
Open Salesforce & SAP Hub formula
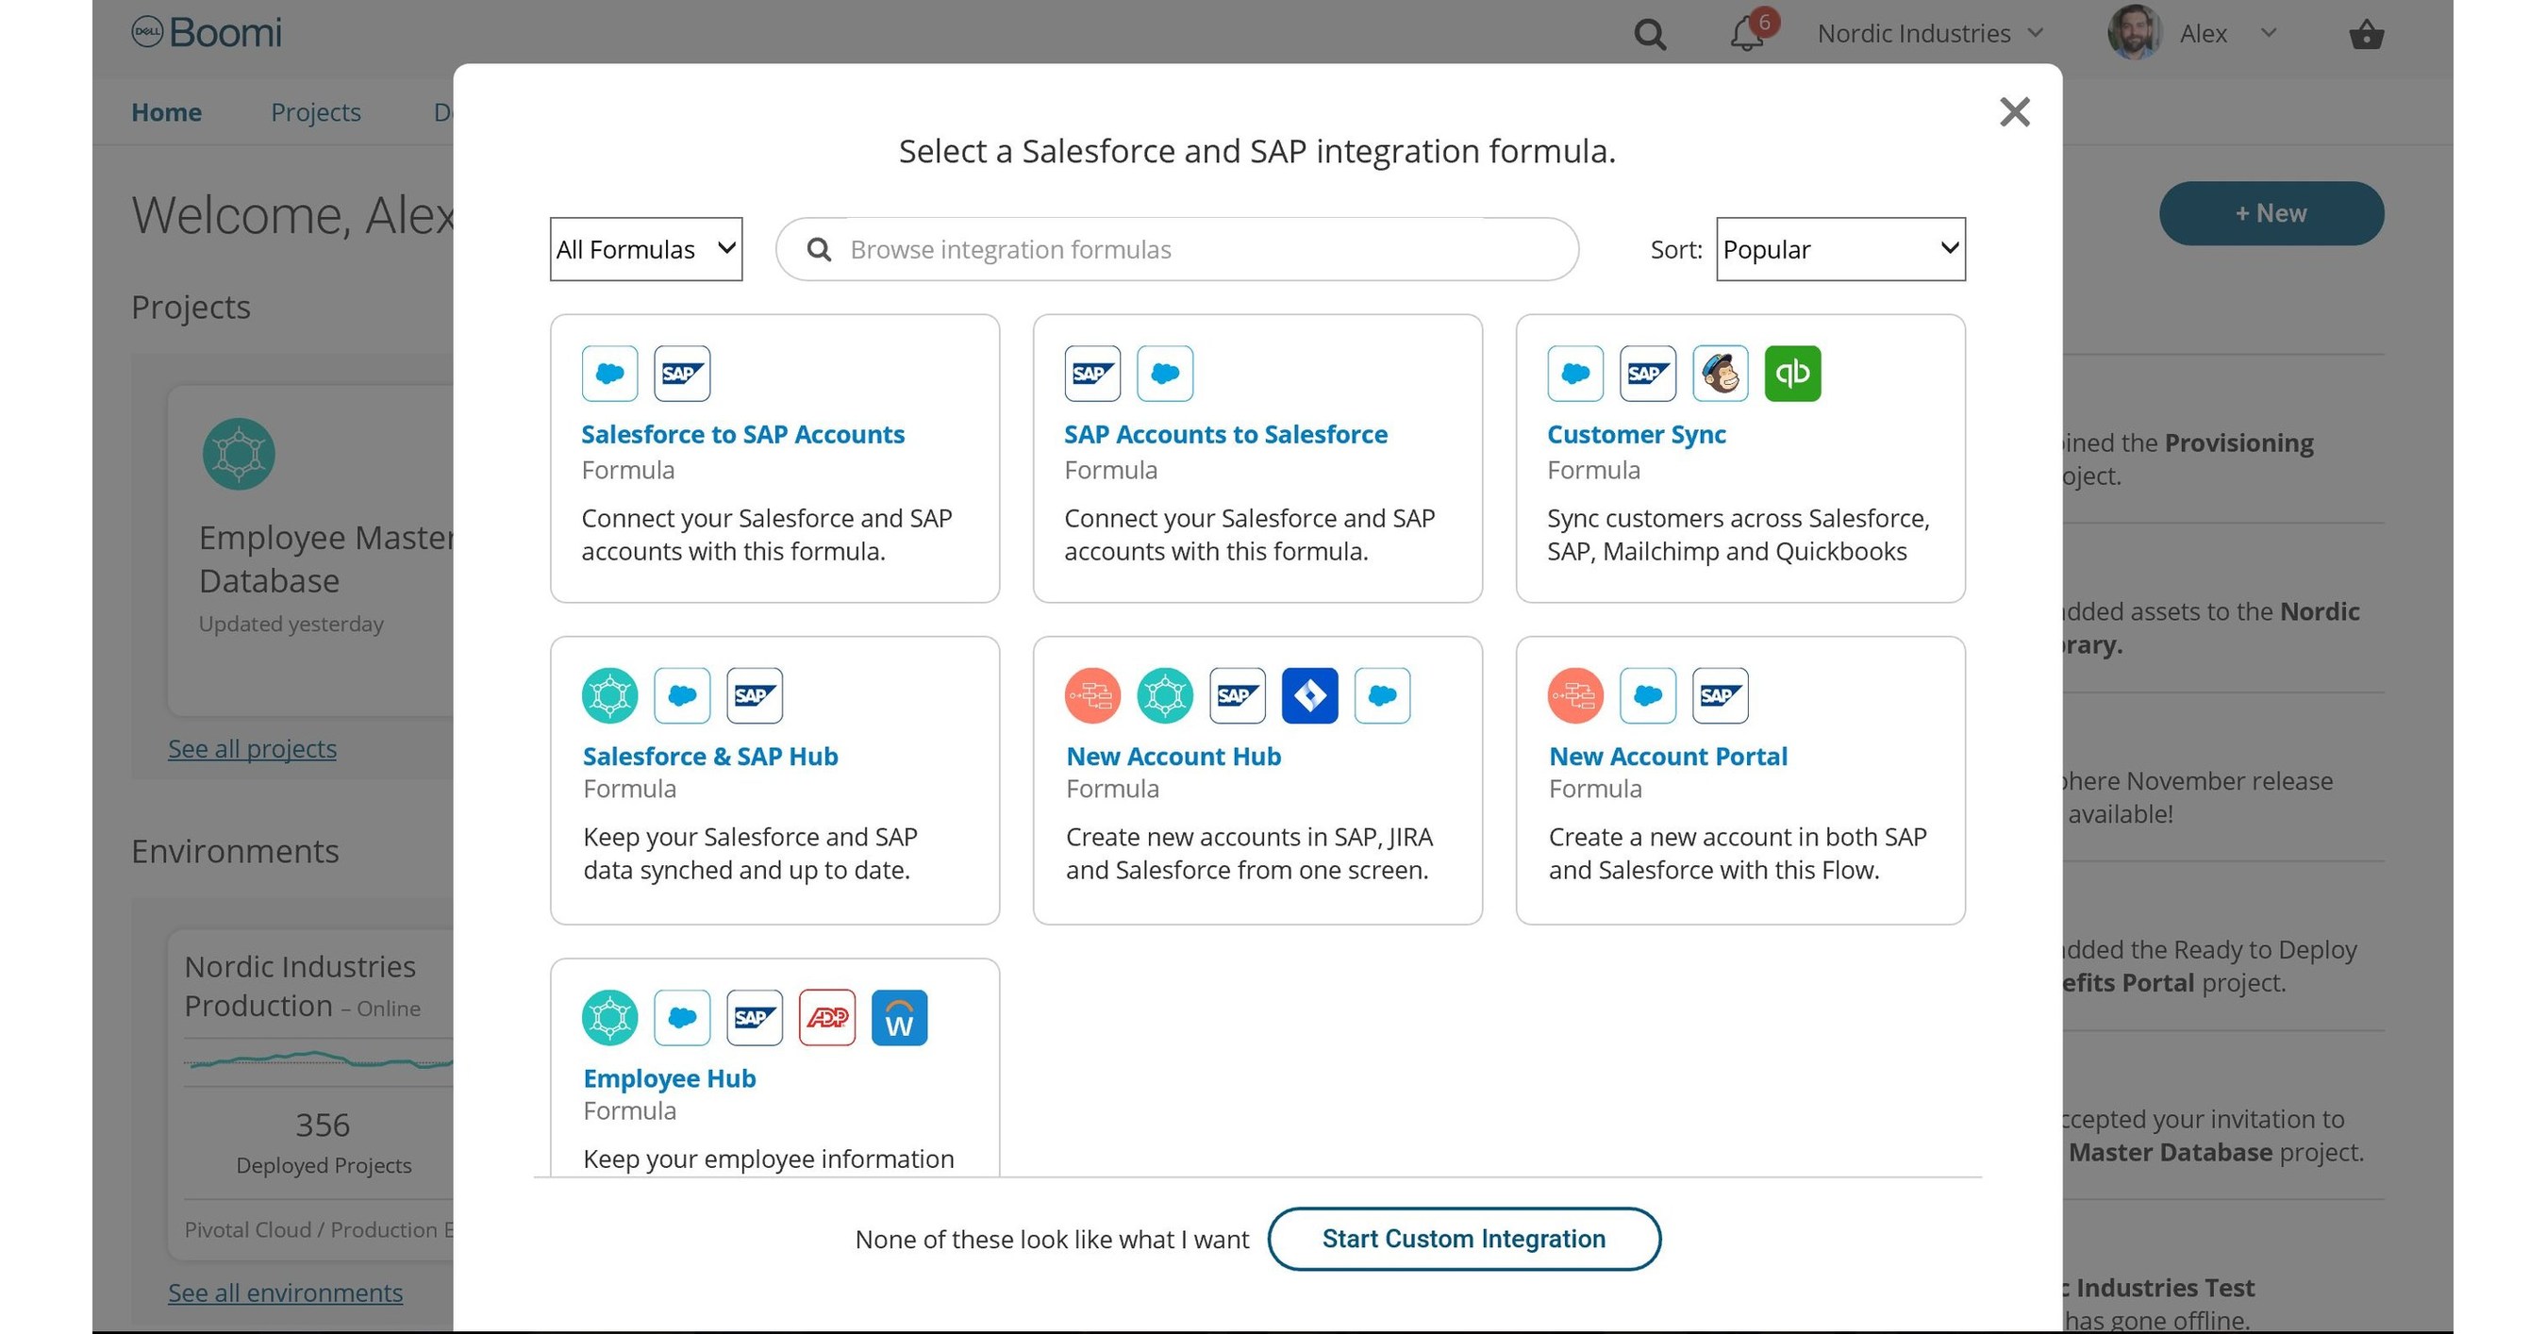(710, 756)
